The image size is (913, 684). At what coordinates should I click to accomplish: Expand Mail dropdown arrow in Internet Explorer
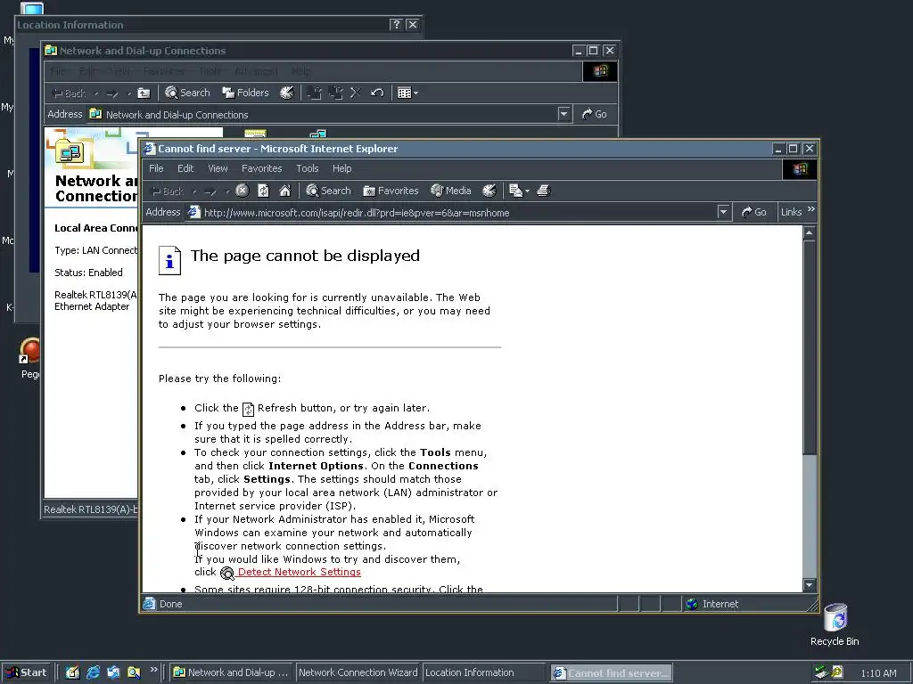pos(527,191)
